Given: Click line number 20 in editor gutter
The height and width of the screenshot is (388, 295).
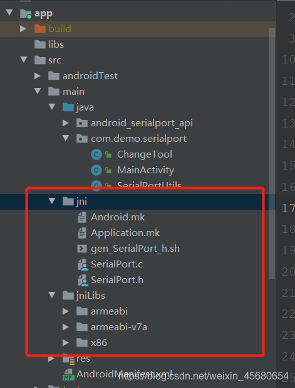Looking at the screenshot, I should click(289, 272).
